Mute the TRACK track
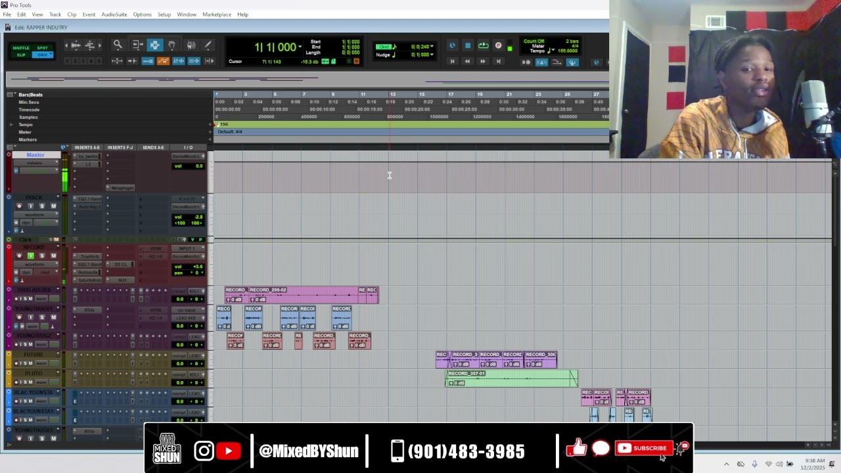The width and height of the screenshot is (841, 473). point(53,206)
